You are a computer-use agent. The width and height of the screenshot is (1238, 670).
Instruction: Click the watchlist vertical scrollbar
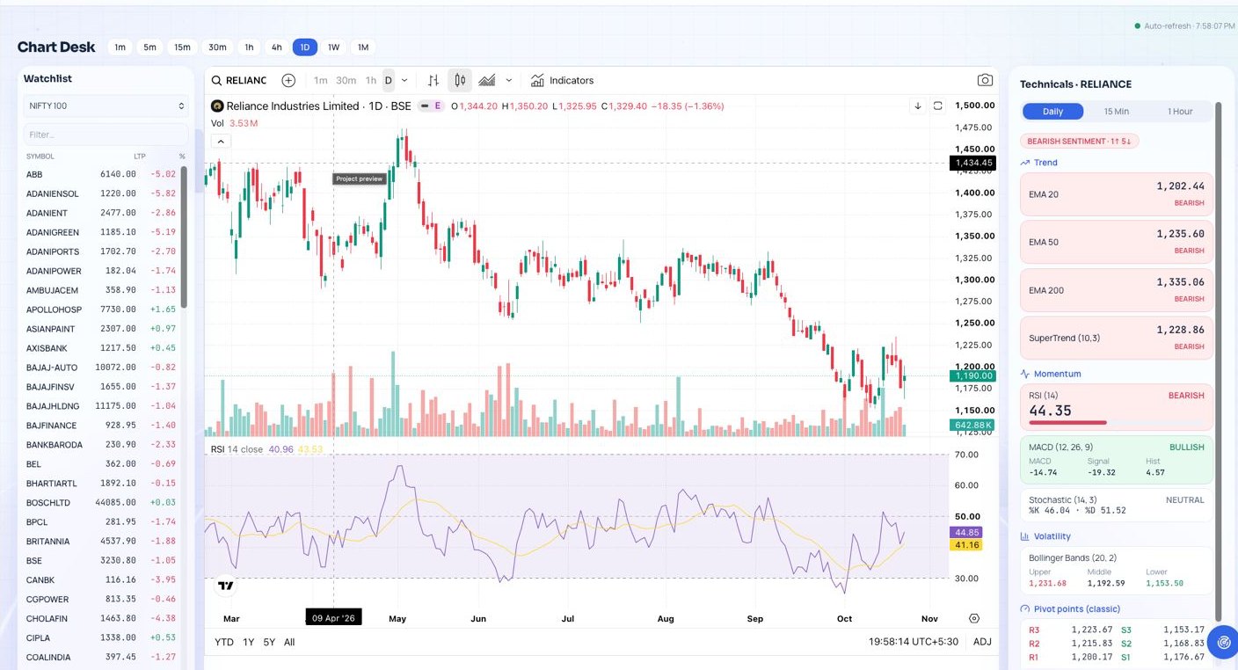(184, 237)
